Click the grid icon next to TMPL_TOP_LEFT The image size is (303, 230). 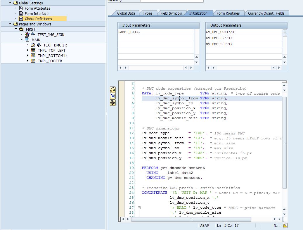(x=33, y=50)
